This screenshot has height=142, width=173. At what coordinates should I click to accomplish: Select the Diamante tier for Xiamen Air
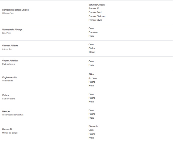[93, 126]
